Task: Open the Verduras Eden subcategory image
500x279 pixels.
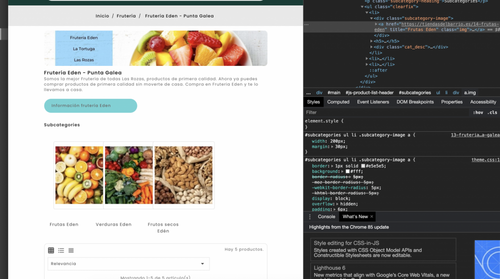Action: pos(129,175)
